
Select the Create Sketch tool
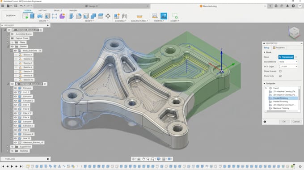25,16
